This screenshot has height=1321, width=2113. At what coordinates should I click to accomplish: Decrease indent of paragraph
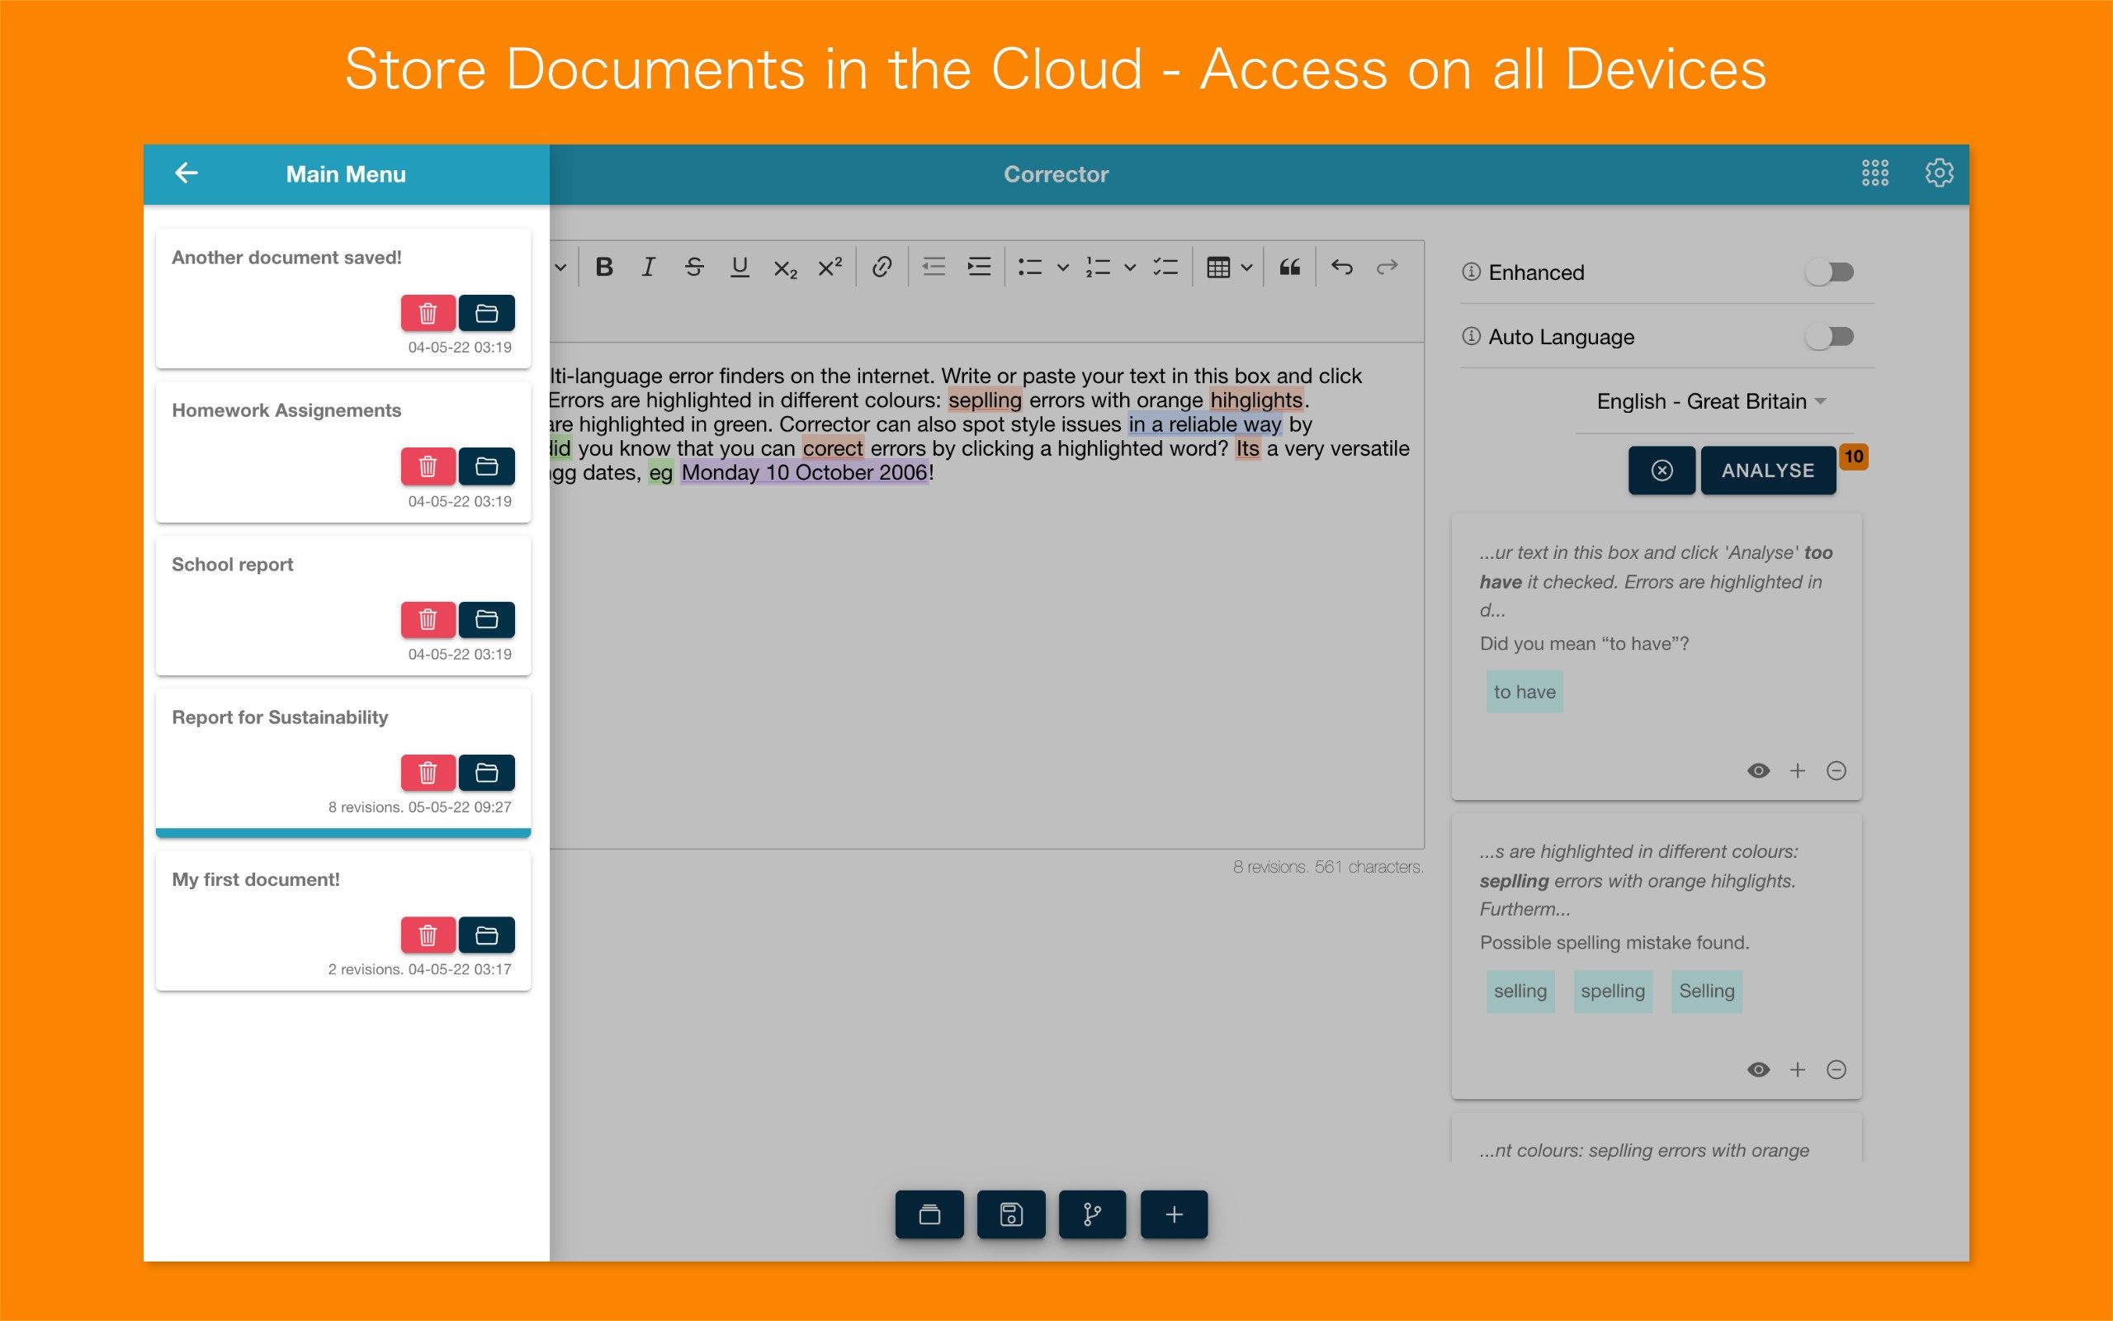[x=934, y=268]
